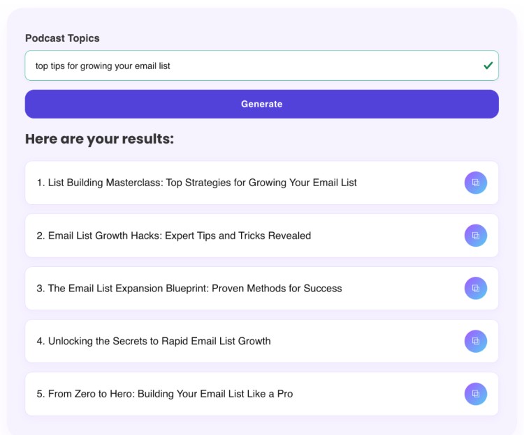Click the Podcast Topics label
Image resolution: width=524 pixels, height=435 pixels.
tap(62, 38)
